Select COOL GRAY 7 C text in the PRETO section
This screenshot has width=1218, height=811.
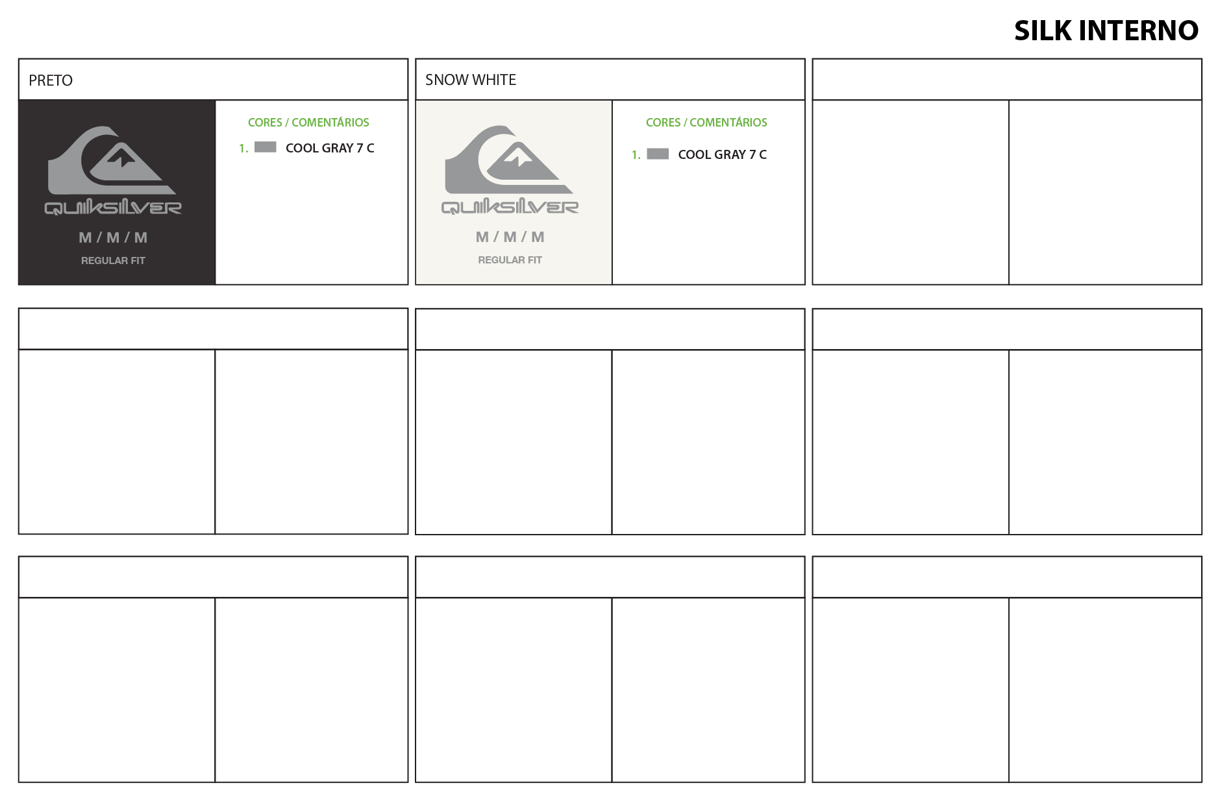(330, 148)
